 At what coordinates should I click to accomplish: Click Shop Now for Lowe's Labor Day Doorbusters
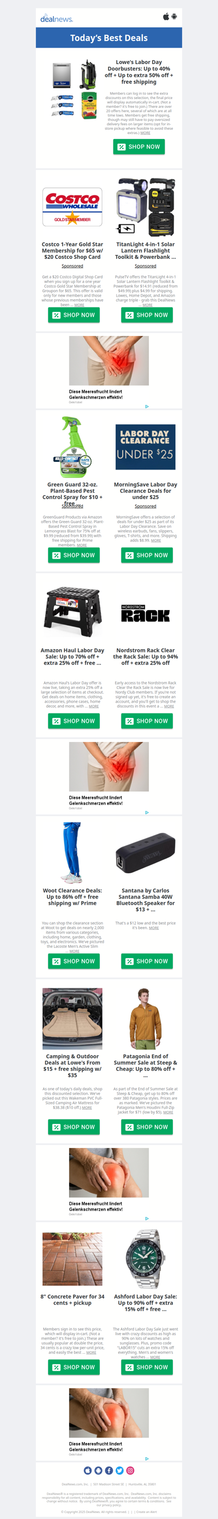(138, 147)
